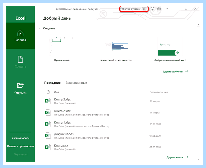Open the file named Книга 2.xlsx

tap(62, 111)
